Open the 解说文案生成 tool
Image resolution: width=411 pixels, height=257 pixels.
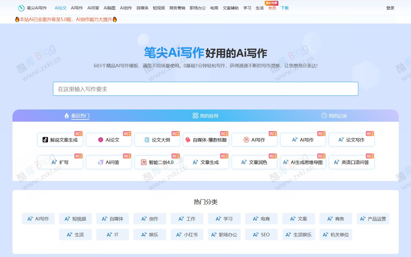click(x=60, y=140)
